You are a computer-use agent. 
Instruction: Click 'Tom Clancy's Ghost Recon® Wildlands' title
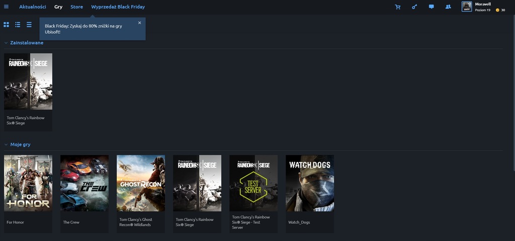tap(136, 222)
